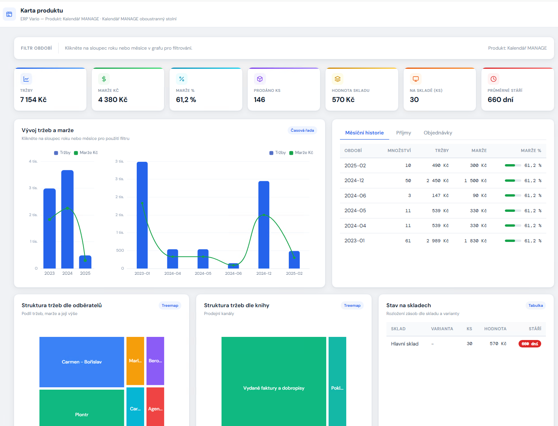Click the Hodnota skladu layers icon
Screen dimensions: 558x426
338,79
